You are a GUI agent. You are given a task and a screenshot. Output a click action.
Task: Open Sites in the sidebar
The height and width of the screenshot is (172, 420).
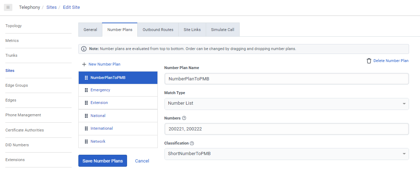pos(10,70)
